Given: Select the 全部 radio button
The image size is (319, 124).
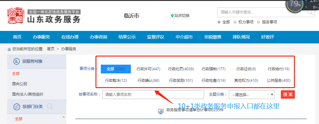Looking at the screenshot, I should point(219,22).
